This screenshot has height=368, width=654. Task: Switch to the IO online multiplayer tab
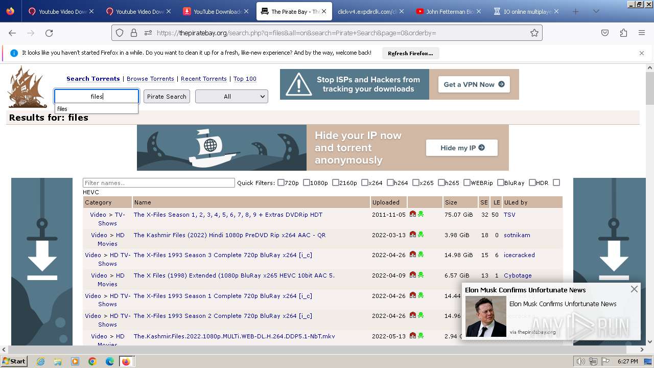pyautogui.click(x=525, y=11)
